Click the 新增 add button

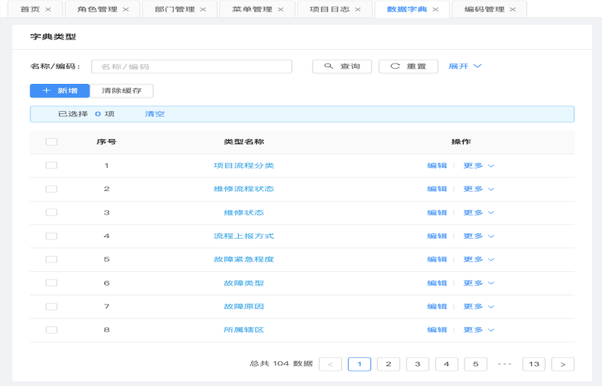[x=60, y=91]
